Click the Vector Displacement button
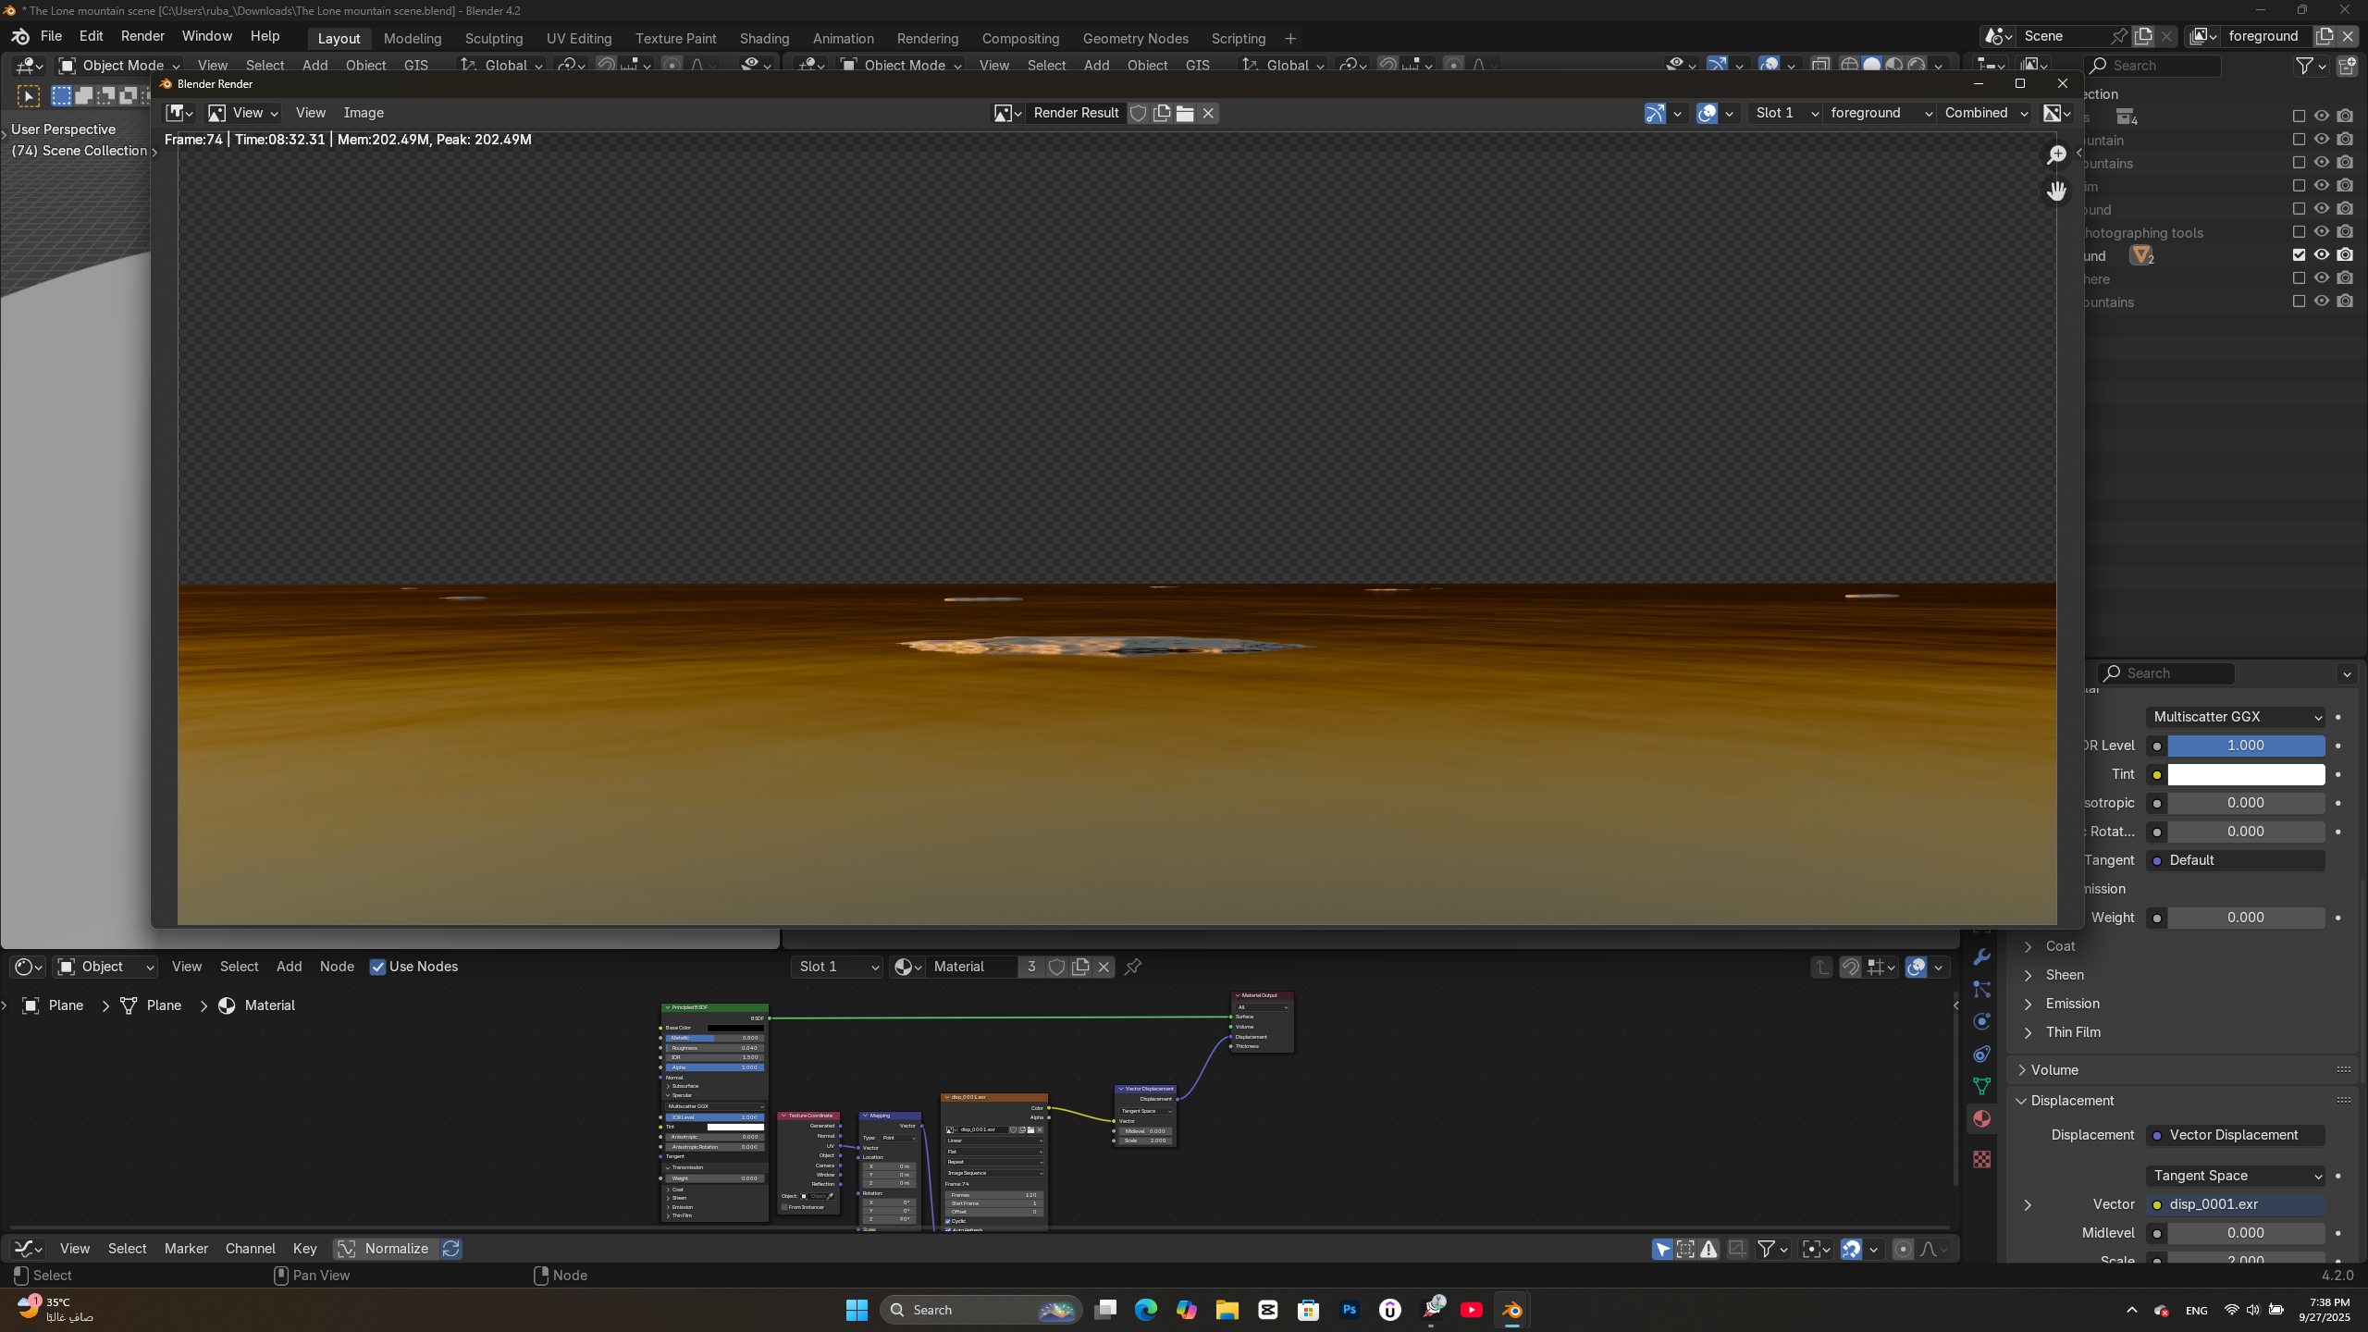The width and height of the screenshot is (2368, 1332). [x=2236, y=1135]
